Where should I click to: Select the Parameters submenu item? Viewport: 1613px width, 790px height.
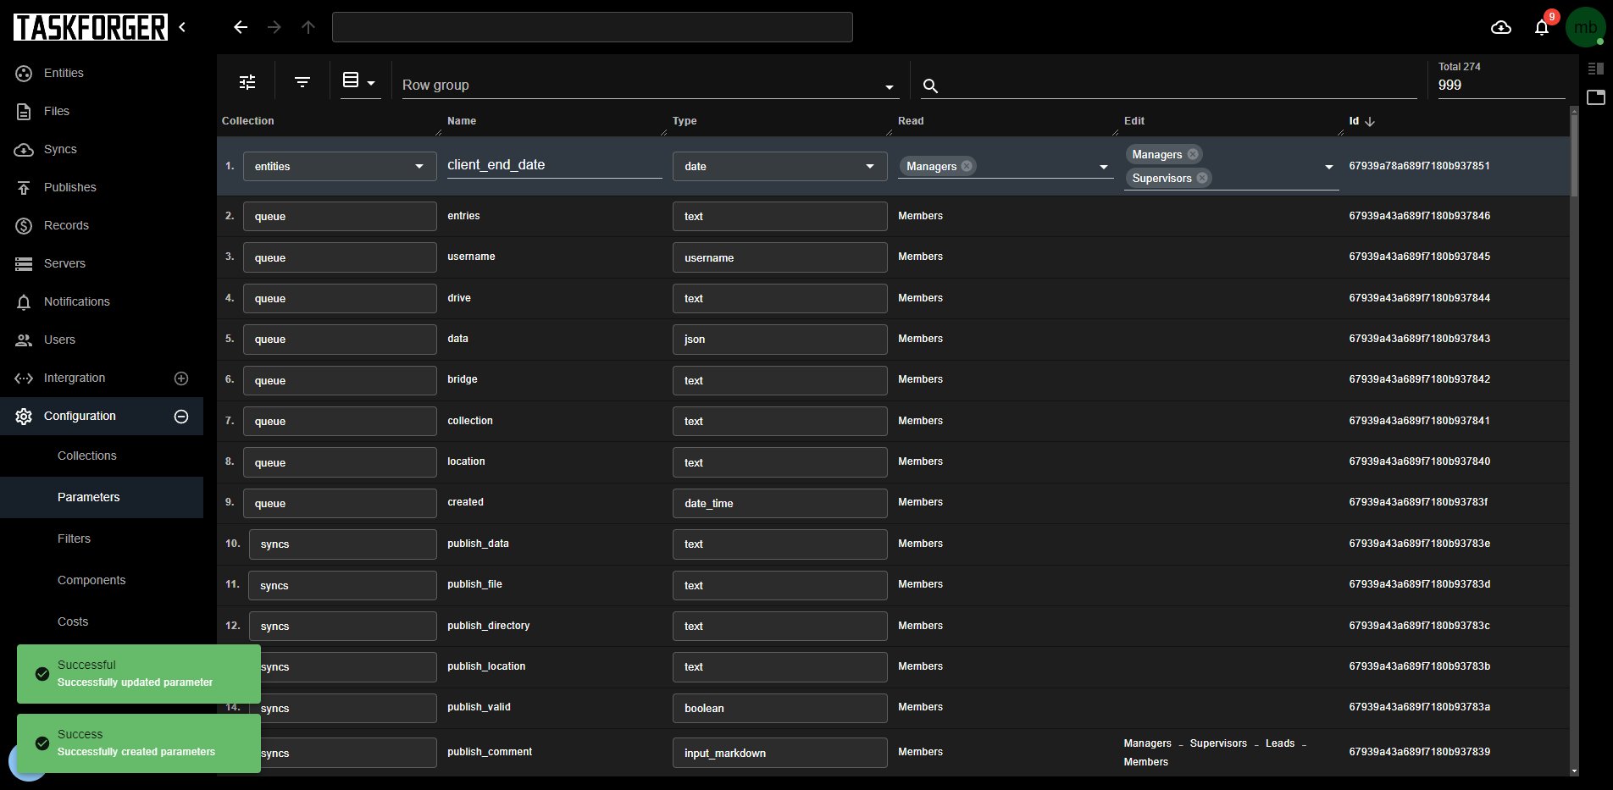tap(102, 497)
